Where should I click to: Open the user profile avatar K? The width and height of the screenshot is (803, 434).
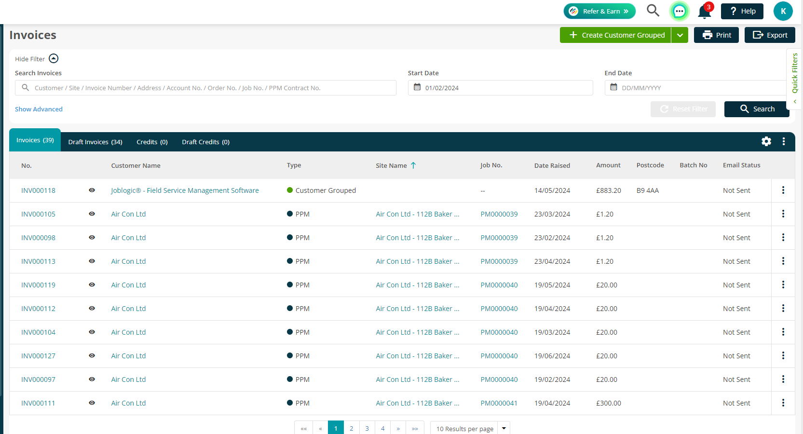pos(783,11)
